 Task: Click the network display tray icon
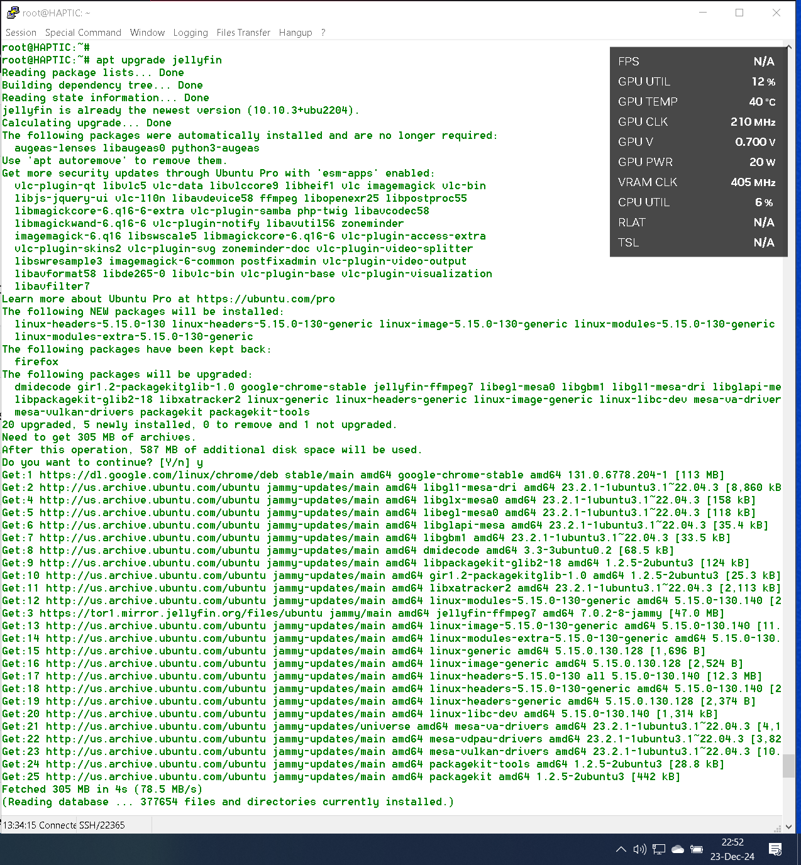coord(659,849)
